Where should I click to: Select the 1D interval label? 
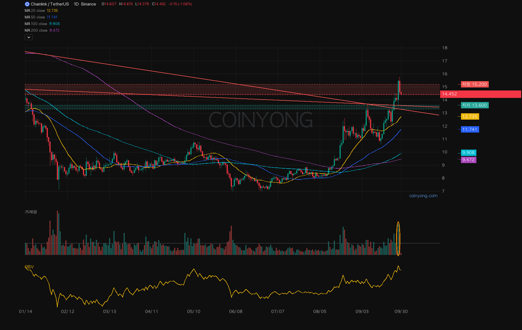(x=76, y=4)
